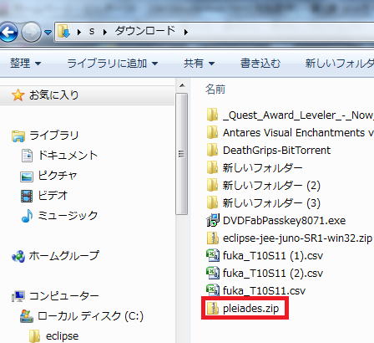The image size is (374, 343).
Task: Click the navigation pane scrollbar up arrow
Action: pos(182,85)
